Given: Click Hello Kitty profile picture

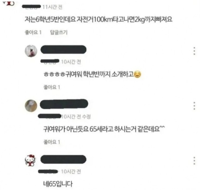Looking at the screenshot, I should tap(31, 160).
